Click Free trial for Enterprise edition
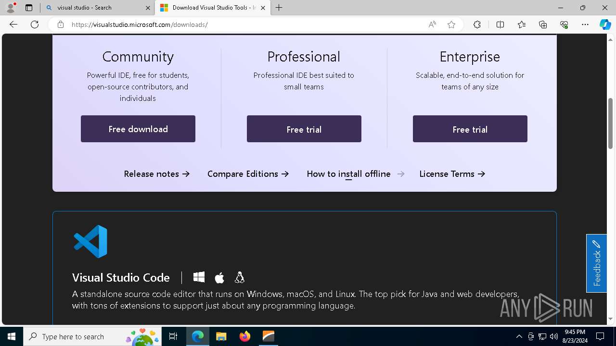 tap(470, 129)
